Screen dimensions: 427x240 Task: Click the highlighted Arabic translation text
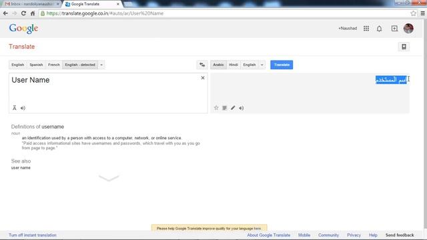pos(391,80)
